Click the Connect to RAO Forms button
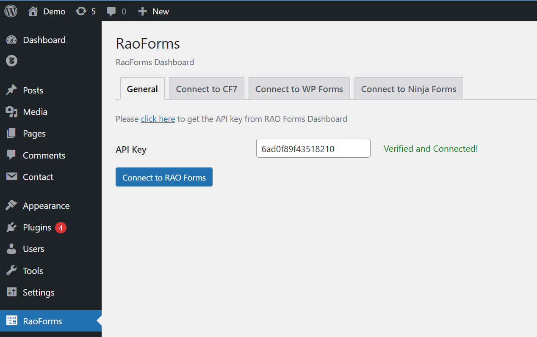Viewport: 537px width, 337px height. (x=164, y=177)
